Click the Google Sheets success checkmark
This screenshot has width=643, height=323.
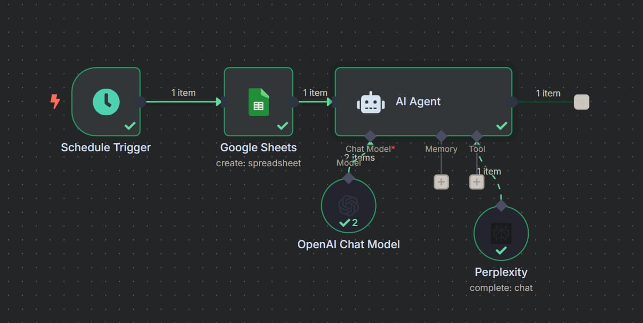click(282, 126)
